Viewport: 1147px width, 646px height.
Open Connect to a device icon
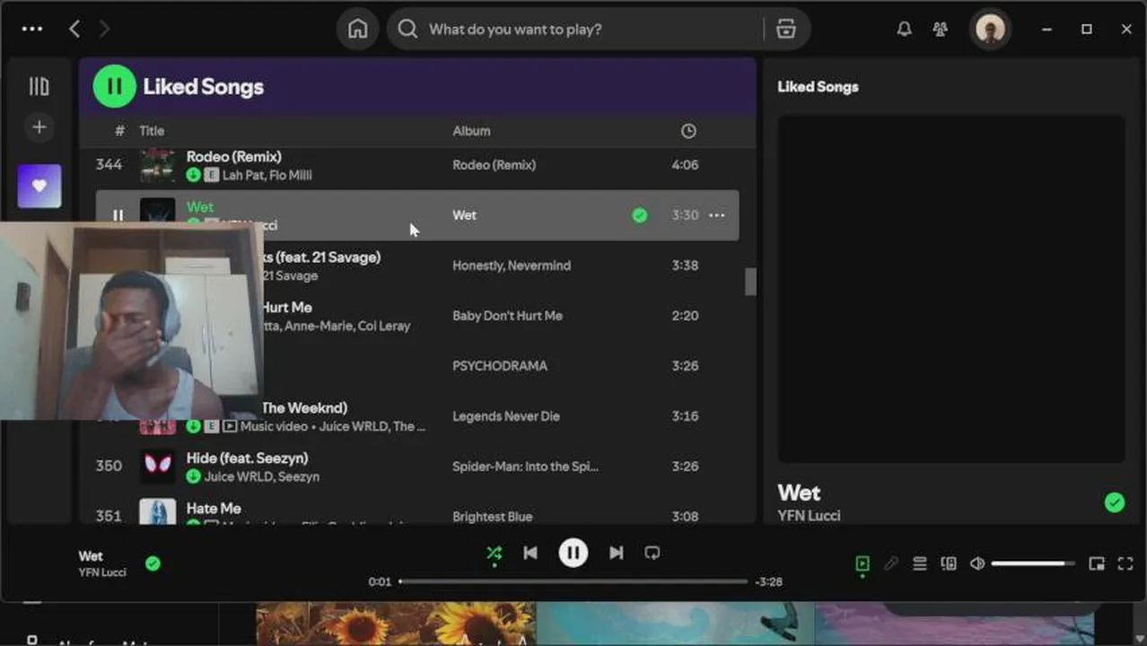tap(948, 563)
